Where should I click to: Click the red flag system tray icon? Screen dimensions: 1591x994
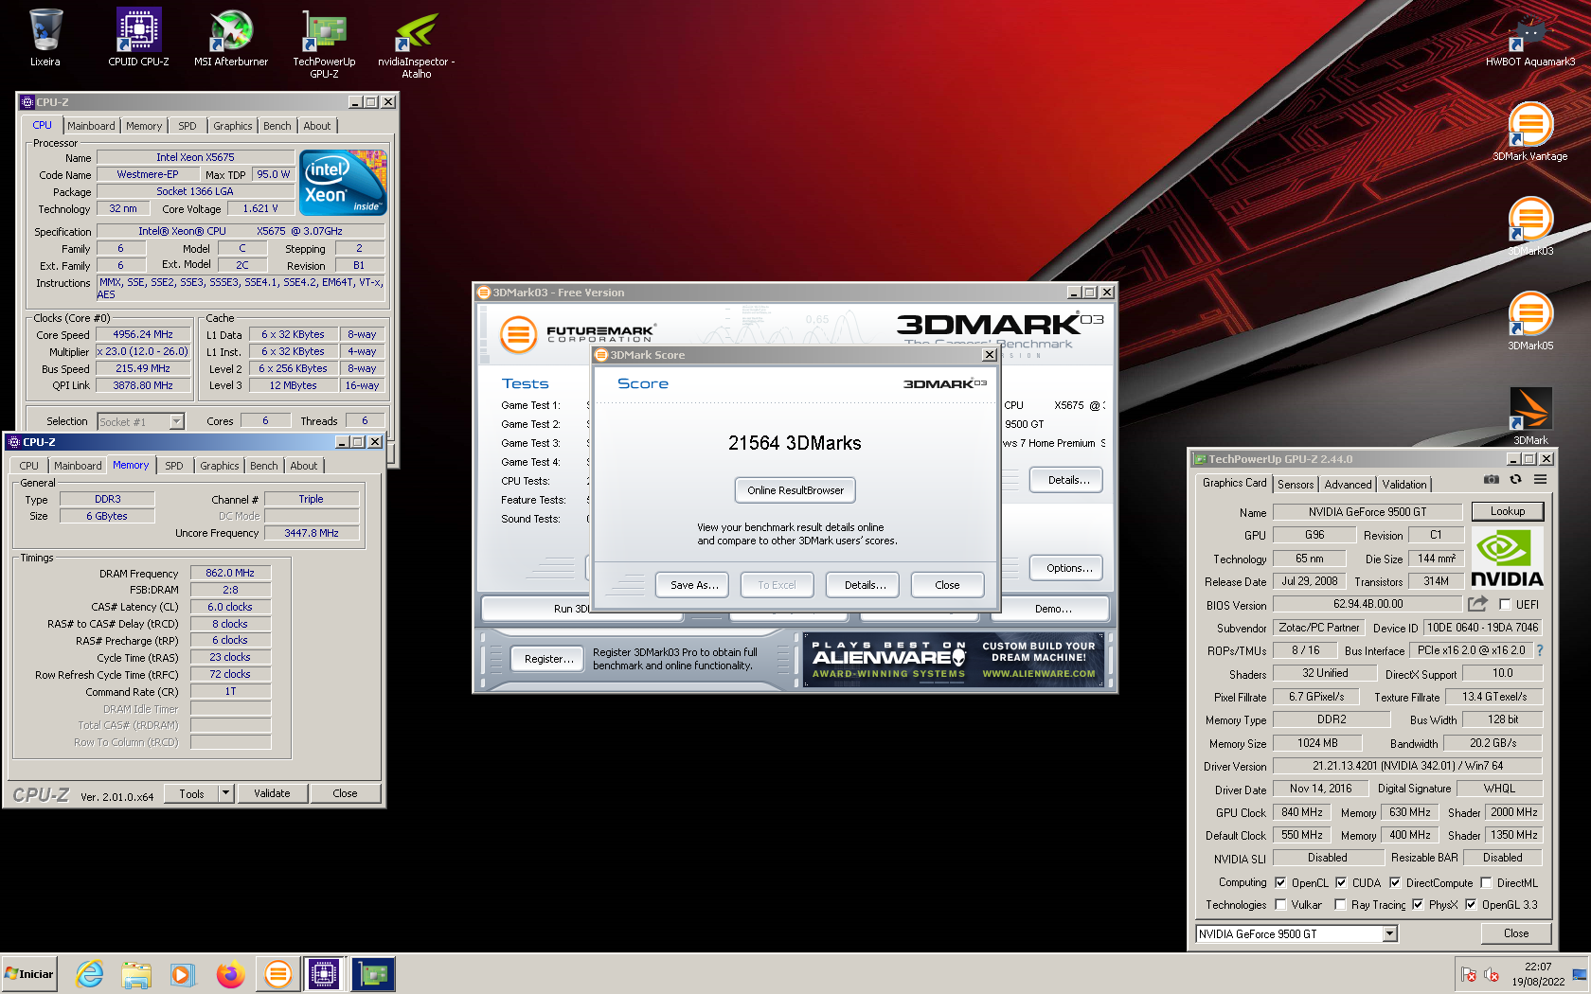point(1468,974)
